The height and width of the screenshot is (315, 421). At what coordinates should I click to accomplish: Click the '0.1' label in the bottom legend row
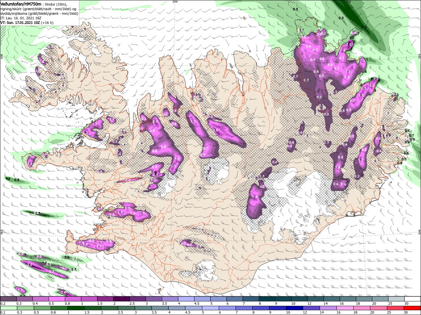coord(3,313)
